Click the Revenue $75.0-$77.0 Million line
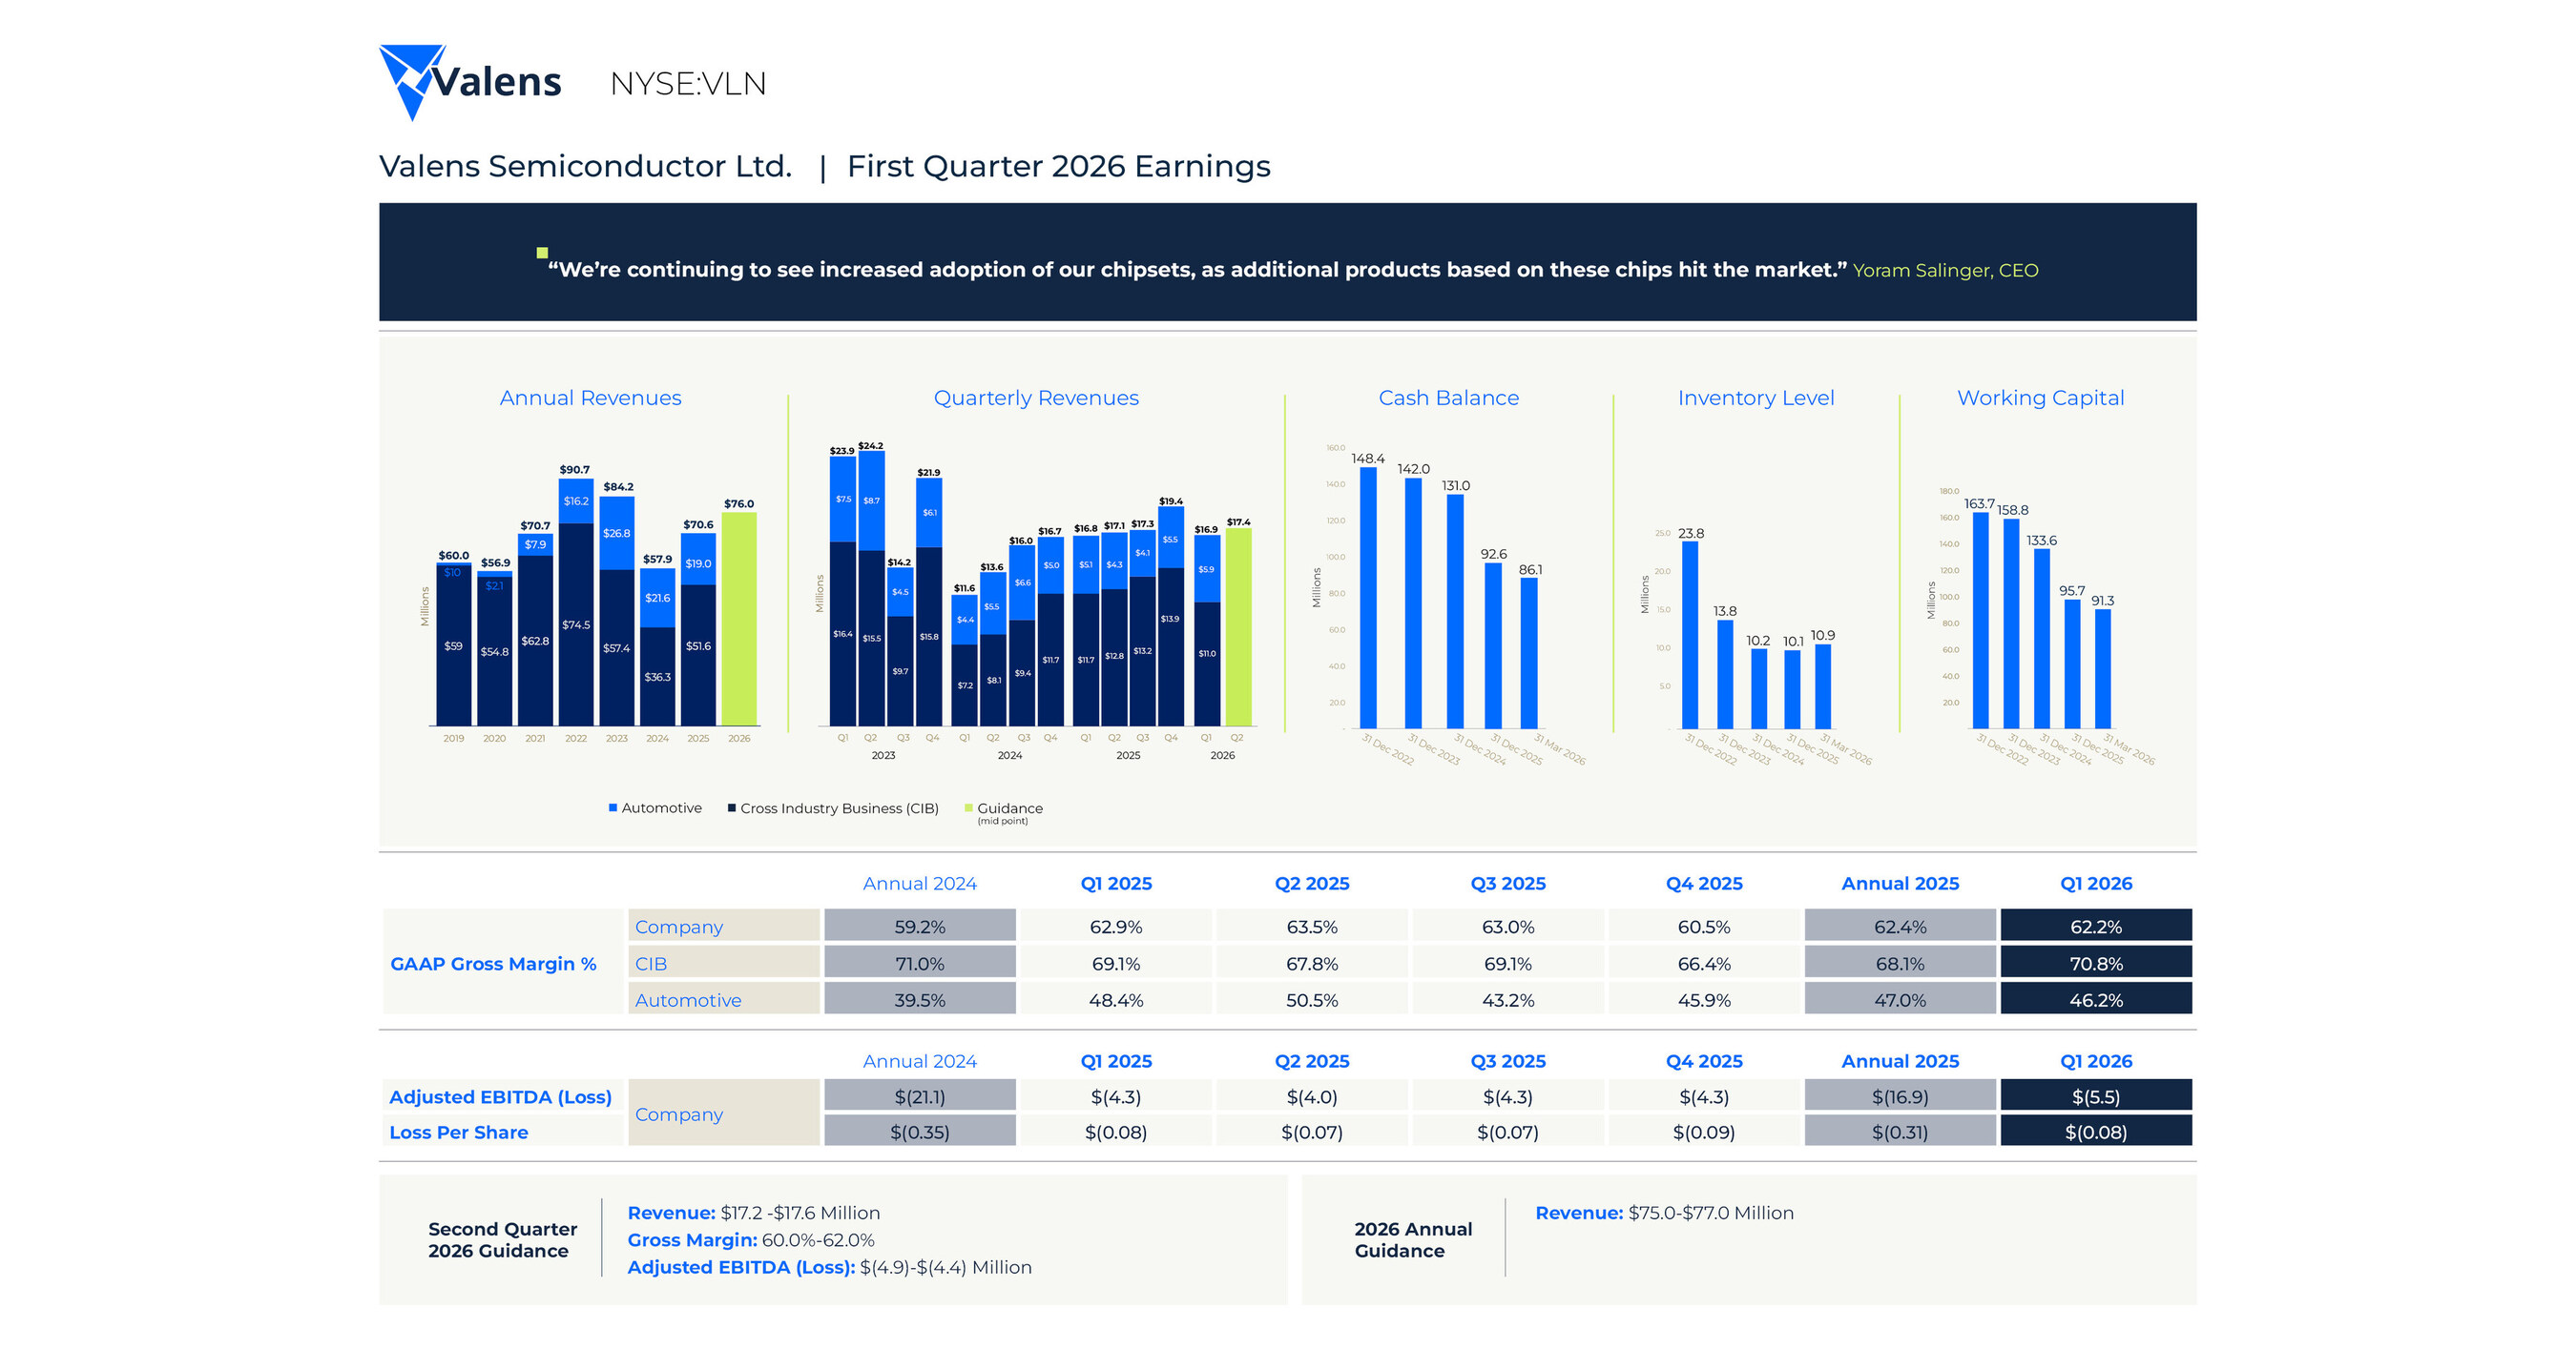The height and width of the screenshot is (1348, 2576). [1664, 1213]
